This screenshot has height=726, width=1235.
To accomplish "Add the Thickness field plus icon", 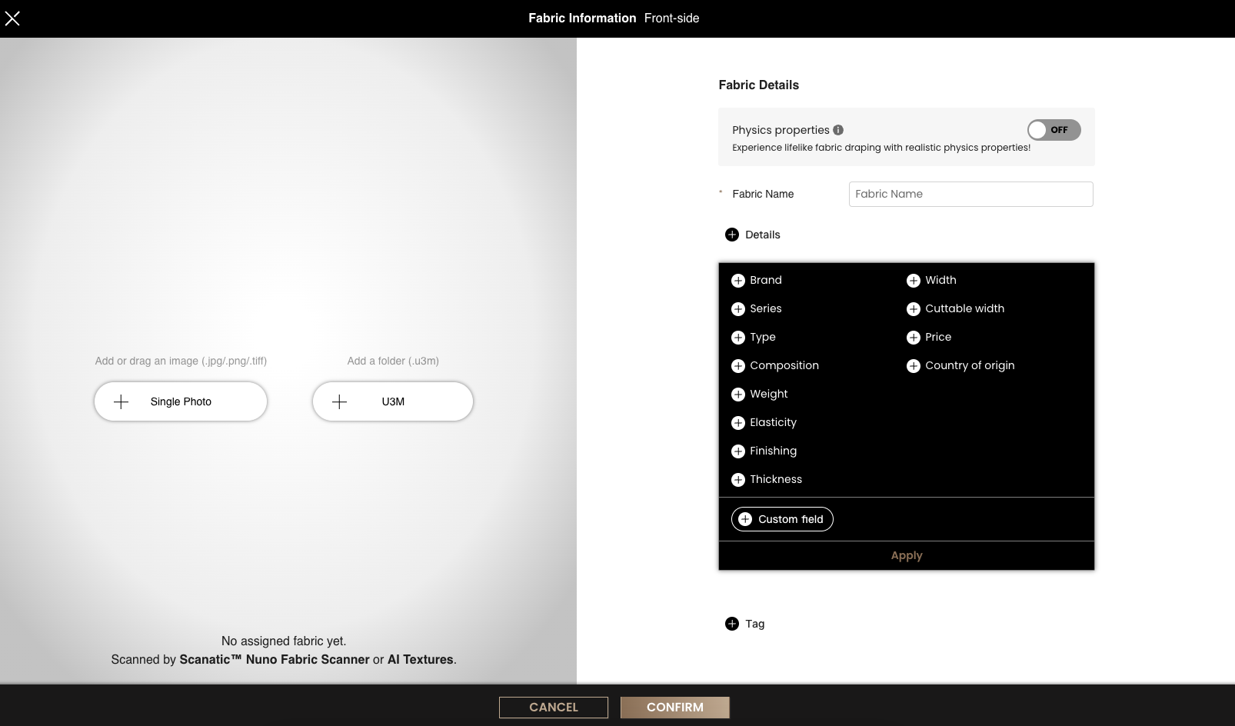I will point(738,480).
